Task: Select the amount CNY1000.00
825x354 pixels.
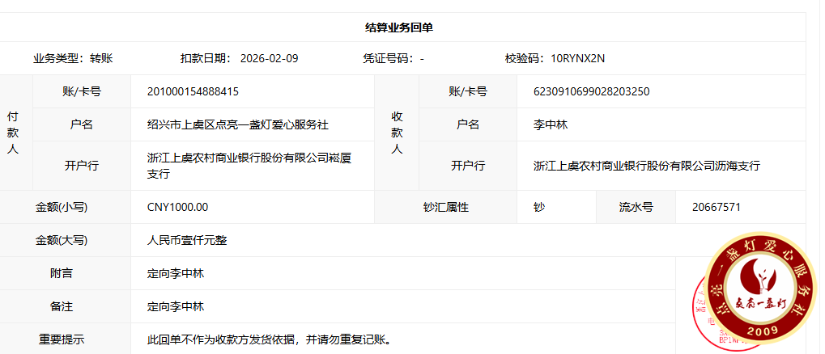Action: 177,207
